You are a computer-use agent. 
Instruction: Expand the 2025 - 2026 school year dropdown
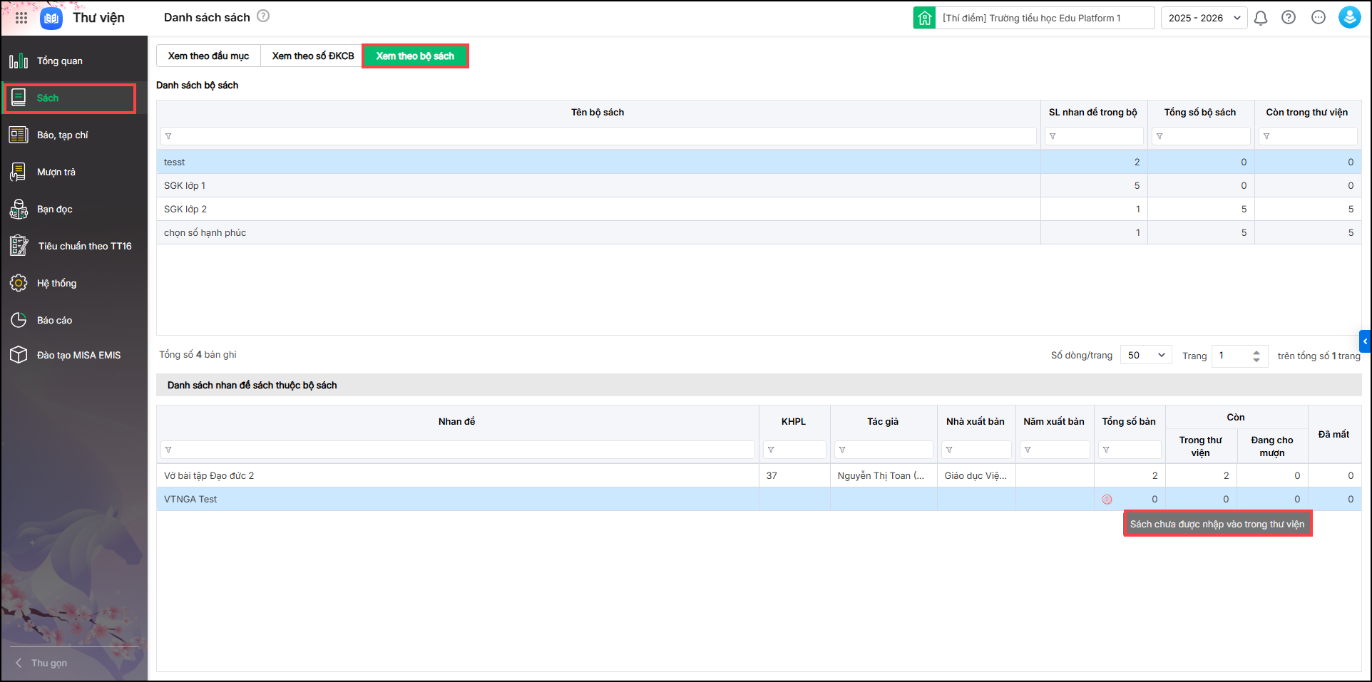(x=1204, y=18)
